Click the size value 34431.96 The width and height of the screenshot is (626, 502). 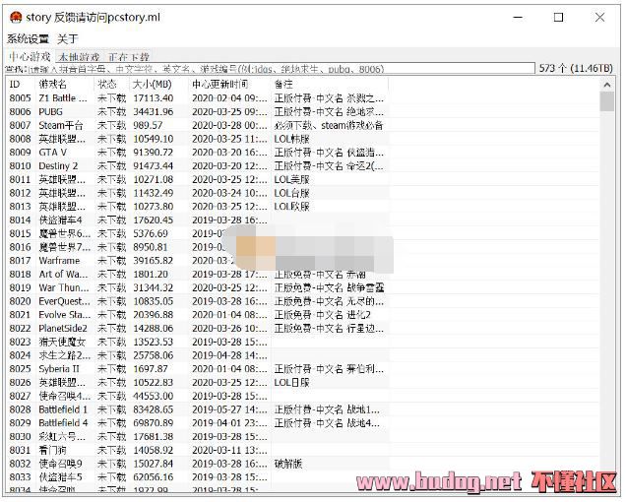pyautogui.click(x=154, y=112)
